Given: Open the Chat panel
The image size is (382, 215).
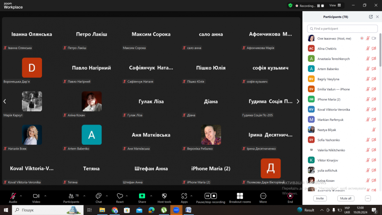Looking at the screenshot, I should 99,197.
